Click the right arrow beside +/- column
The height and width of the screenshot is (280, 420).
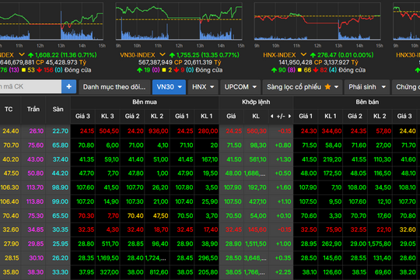[289, 117]
